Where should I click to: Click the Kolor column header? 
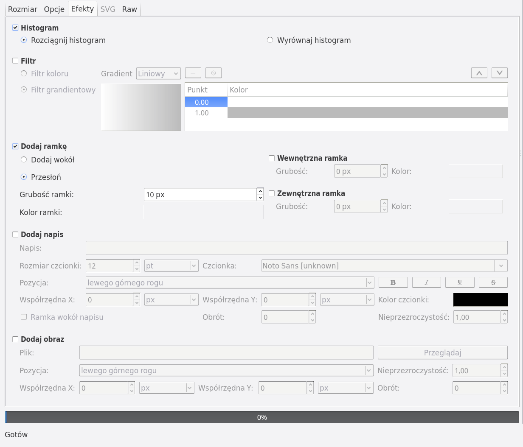pyautogui.click(x=368, y=90)
